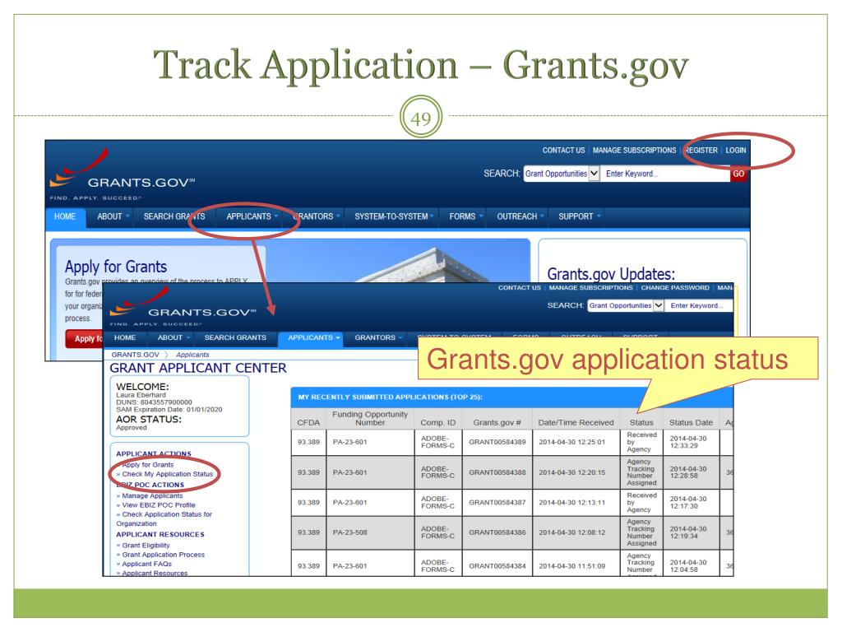Viewport: 842px width, 632px height.
Task: Click received time 2014-04-30 12:25:01
Action: coord(572,442)
